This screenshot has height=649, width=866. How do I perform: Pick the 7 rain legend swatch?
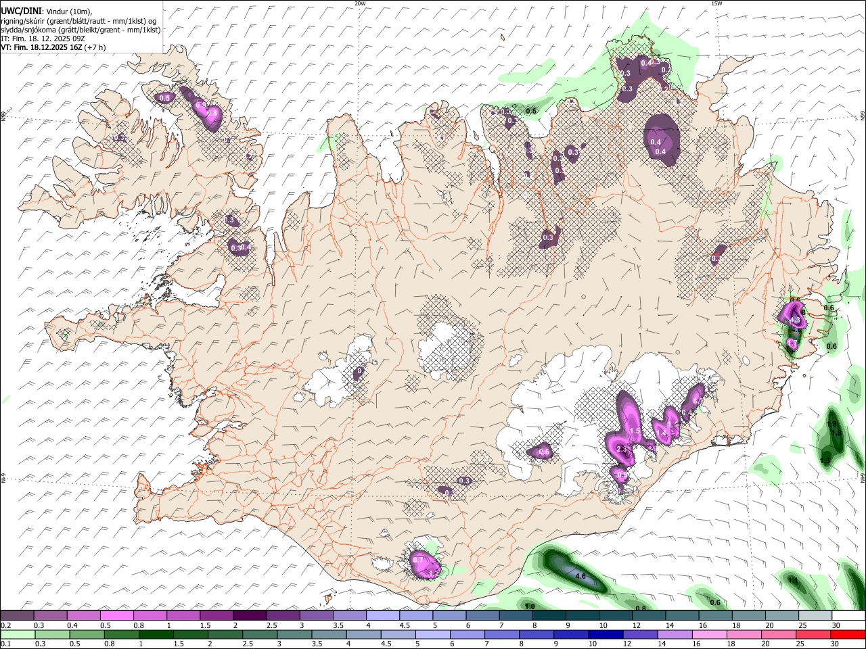point(501,635)
